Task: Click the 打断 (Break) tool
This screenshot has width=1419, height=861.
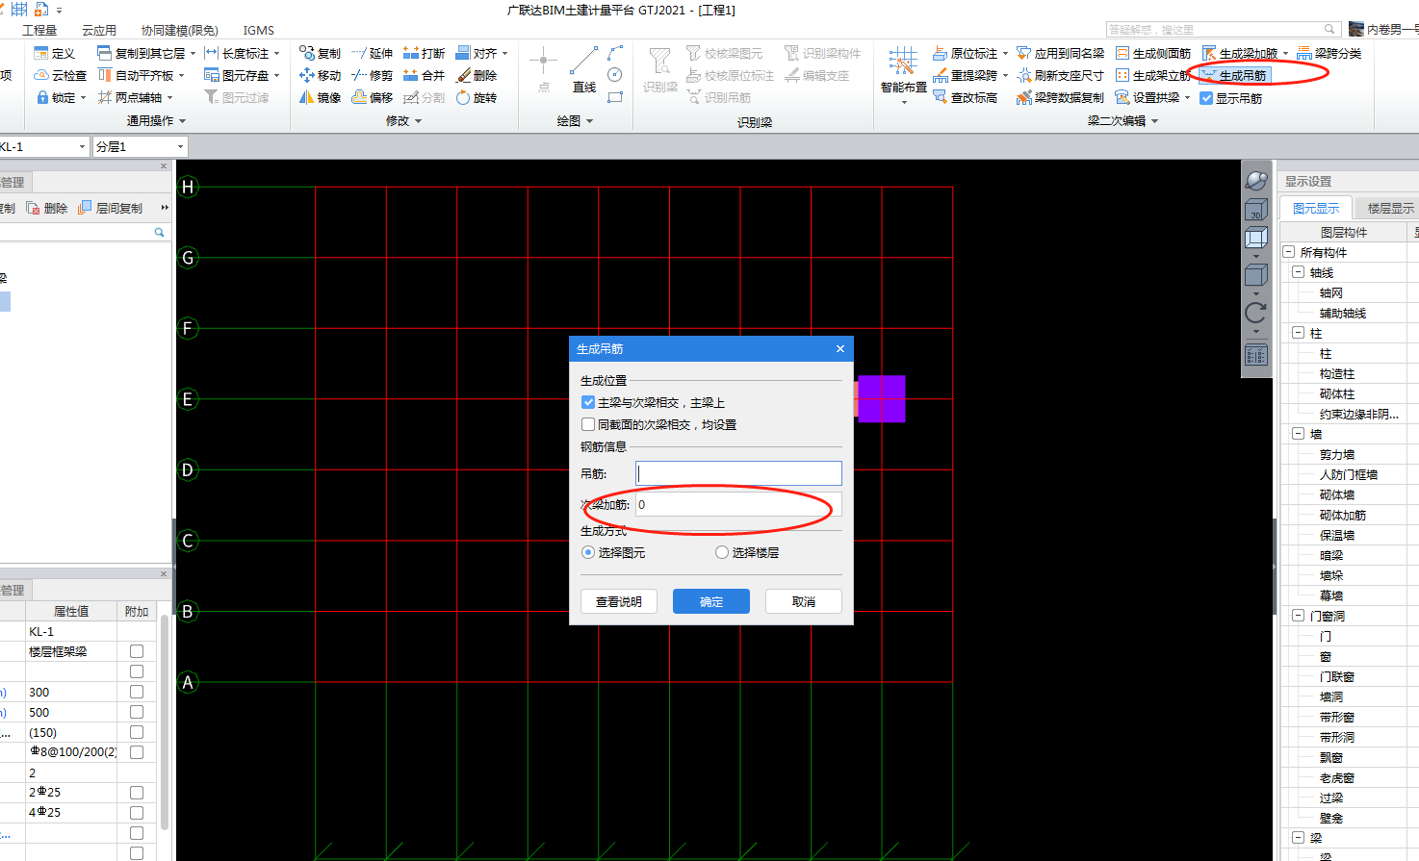Action: [x=424, y=53]
